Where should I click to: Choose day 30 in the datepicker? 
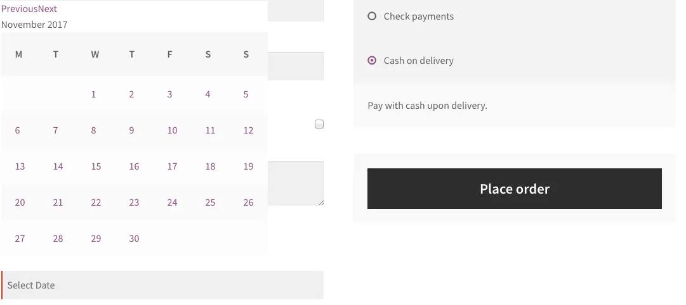134,239
